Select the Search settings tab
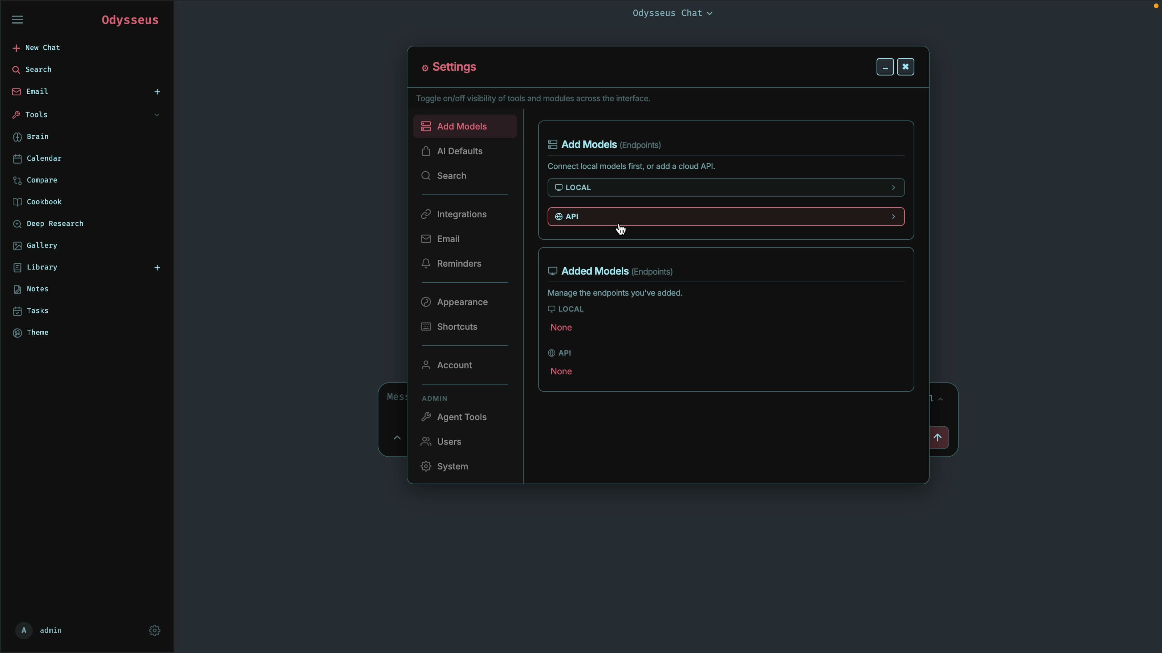This screenshot has width=1162, height=653. click(465, 176)
